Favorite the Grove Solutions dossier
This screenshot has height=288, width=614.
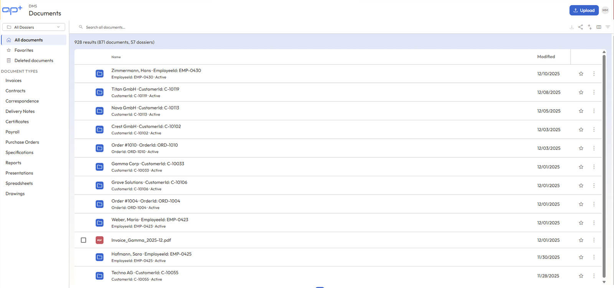coord(581,185)
